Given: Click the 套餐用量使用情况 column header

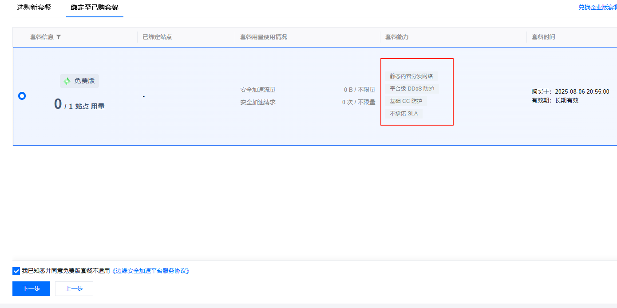Looking at the screenshot, I should [x=263, y=37].
